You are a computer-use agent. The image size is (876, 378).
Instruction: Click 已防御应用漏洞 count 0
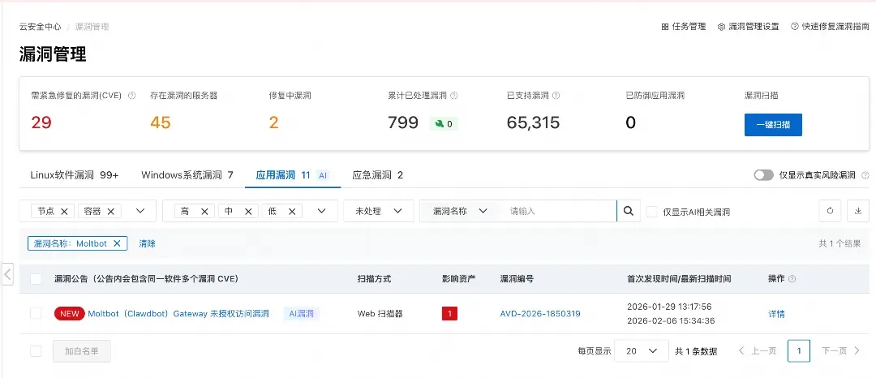tap(631, 122)
